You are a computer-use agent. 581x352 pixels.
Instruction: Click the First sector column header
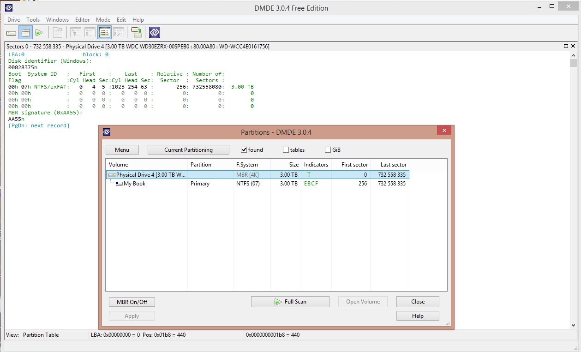[x=351, y=165]
